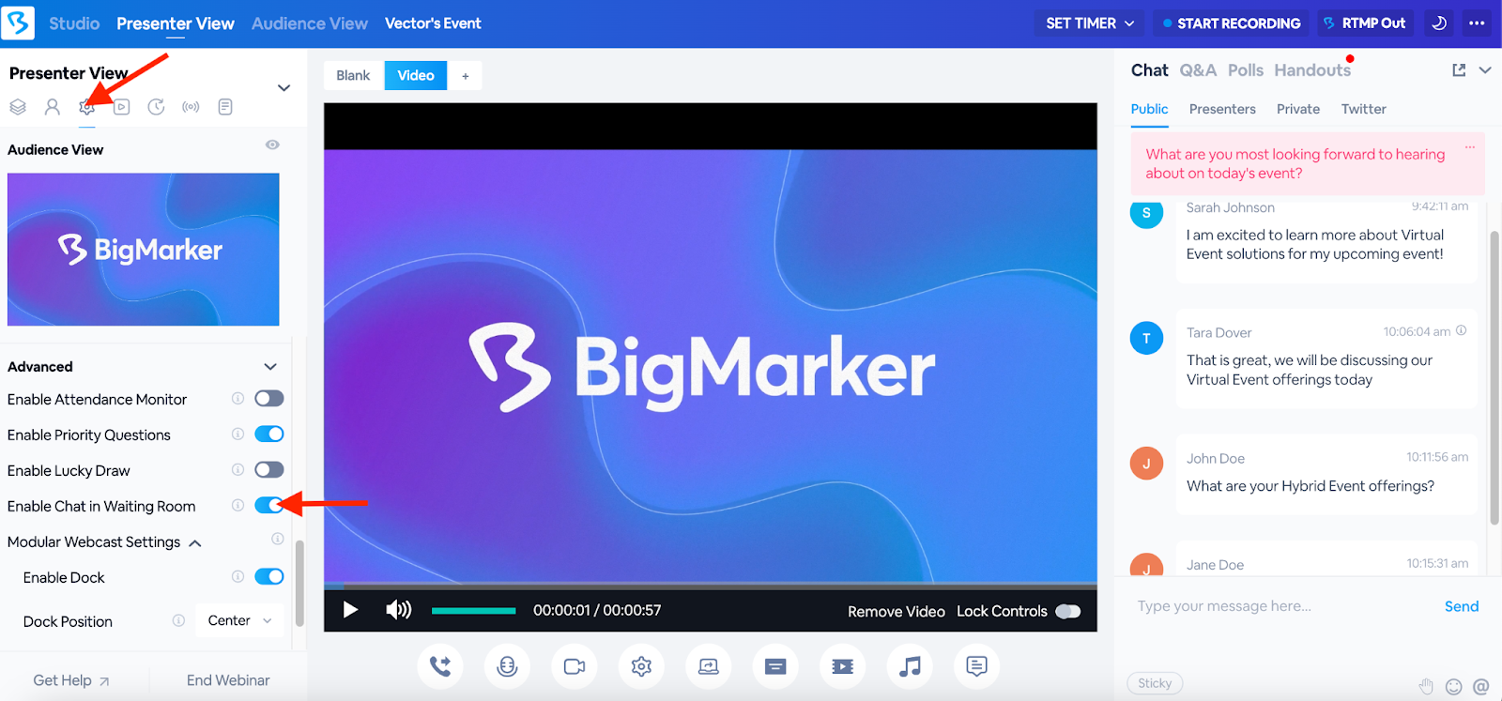The image size is (1502, 701).
Task: Toggle Enable Attendance Monitor switch
Action: pos(269,399)
